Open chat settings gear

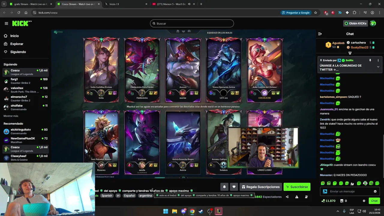click(x=364, y=201)
